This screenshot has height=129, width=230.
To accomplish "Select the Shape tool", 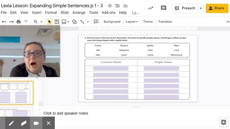I will coord(74,22).
